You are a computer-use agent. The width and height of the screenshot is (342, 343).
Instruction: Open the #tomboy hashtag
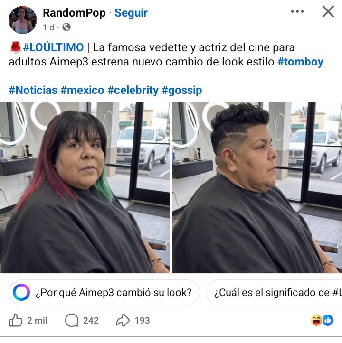[x=300, y=62]
